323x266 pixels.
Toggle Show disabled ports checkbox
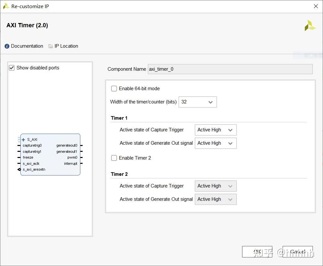coord(12,68)
